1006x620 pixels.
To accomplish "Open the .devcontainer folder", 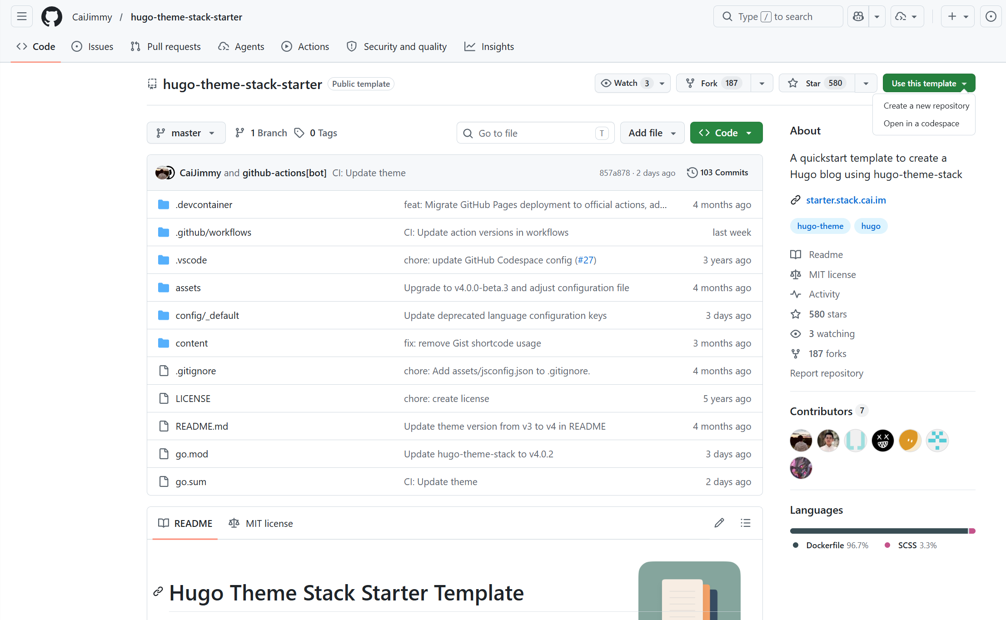I will pos(204,205).
